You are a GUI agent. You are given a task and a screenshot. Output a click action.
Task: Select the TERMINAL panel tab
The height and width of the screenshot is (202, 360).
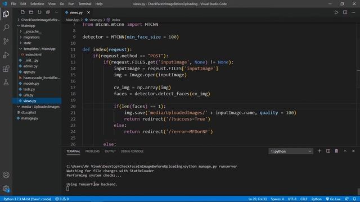[x=73, y=151]
